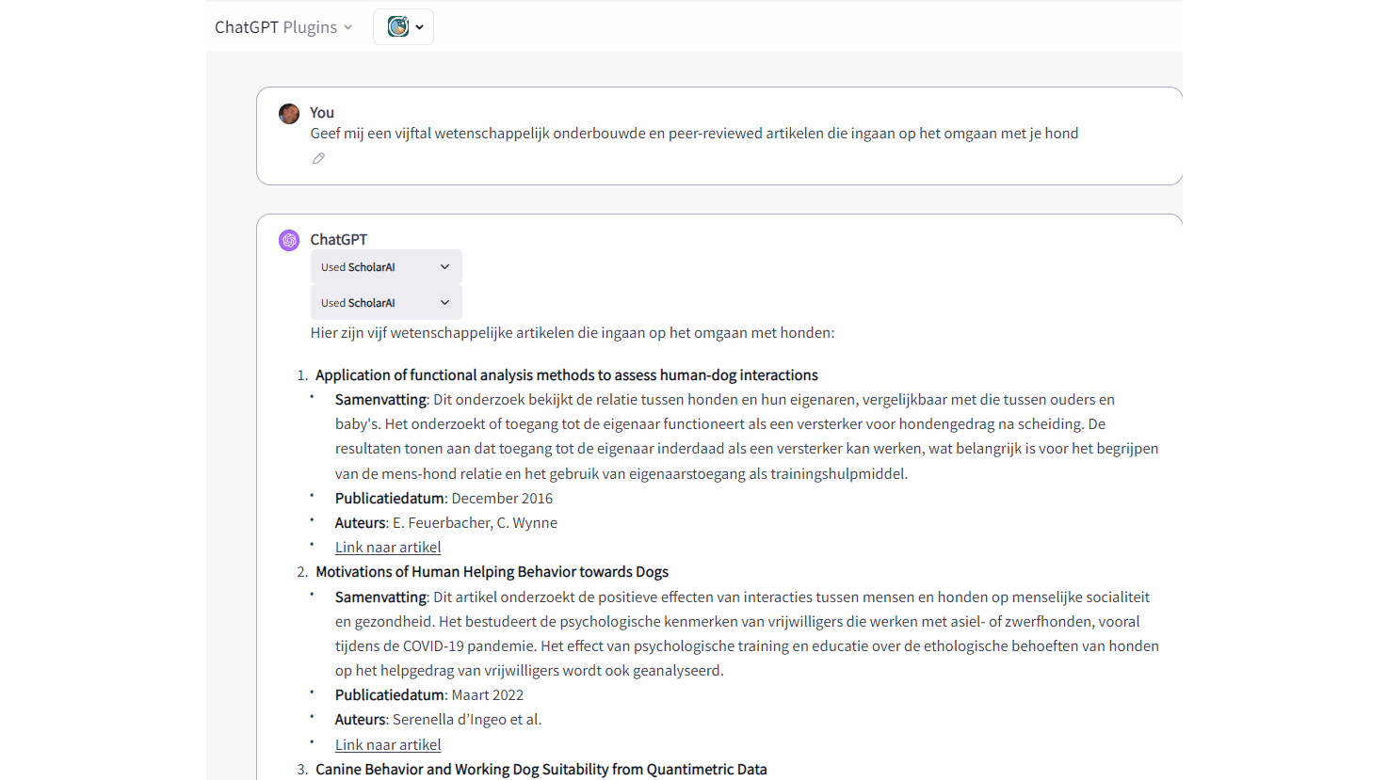Click the 'Publicatiedatum: Maart 2022' line
The image size is (1388, 780).
coord(428,695)
